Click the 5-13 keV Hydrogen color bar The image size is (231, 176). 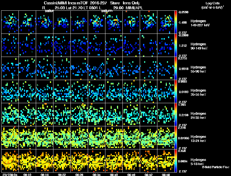pos(176,161)
